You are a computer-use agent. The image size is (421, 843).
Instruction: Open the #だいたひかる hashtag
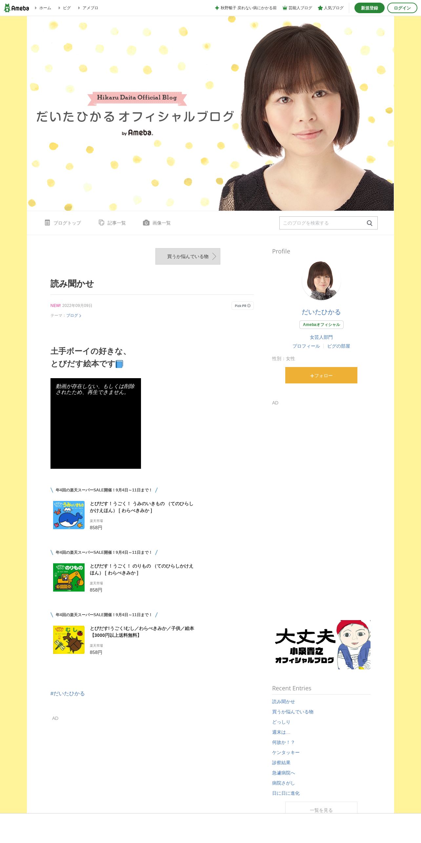point(68,693)
